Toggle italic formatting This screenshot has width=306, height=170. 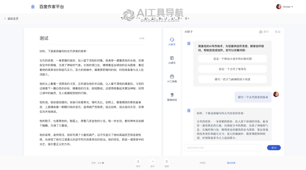coord(166,18)
